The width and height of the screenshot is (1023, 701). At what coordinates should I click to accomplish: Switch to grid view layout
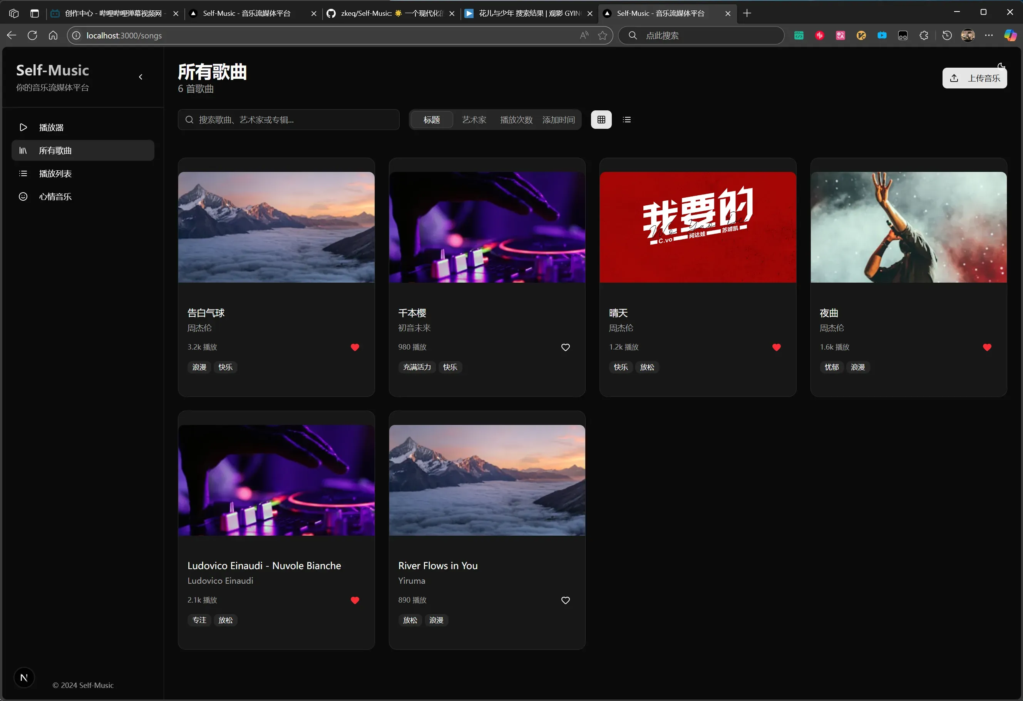pos(601,120)
